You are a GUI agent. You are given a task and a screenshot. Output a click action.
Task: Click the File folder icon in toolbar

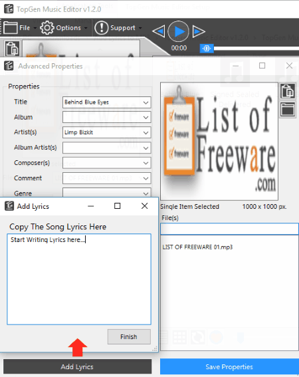point(10,28)
